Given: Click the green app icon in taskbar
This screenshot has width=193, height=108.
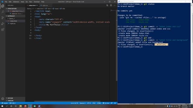Looking at the screenshot, I should tap(35, 106).
